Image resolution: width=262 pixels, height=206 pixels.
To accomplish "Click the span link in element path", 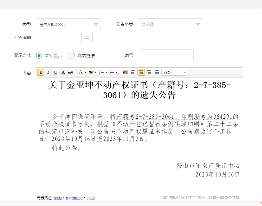I will (91, 198).
